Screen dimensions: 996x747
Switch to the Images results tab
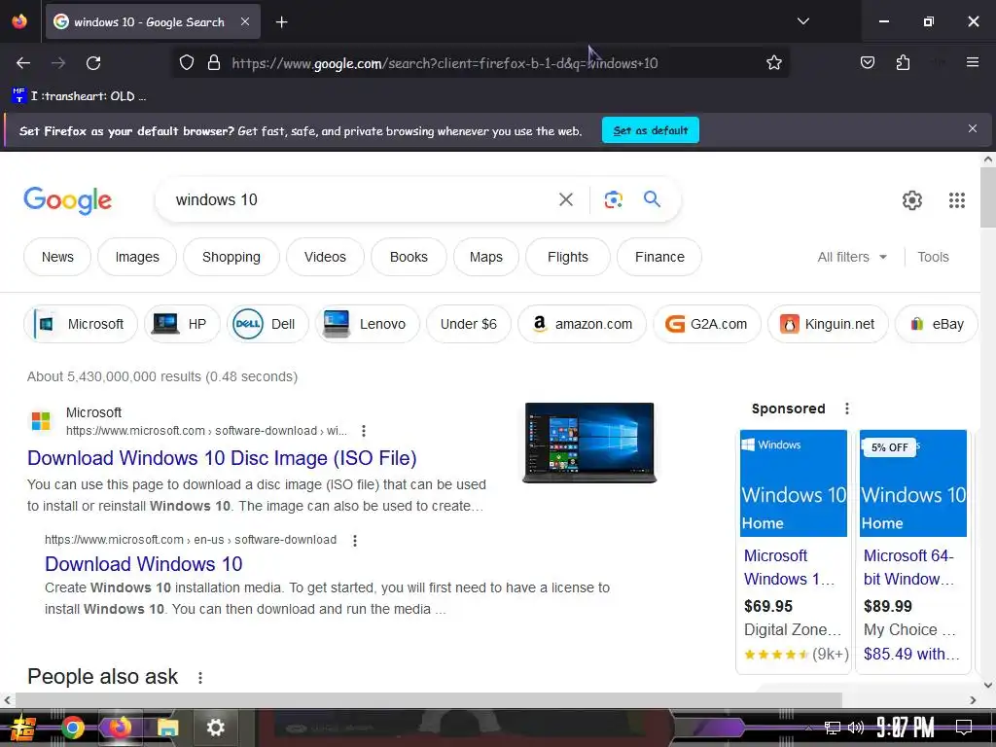pos(137,257)
